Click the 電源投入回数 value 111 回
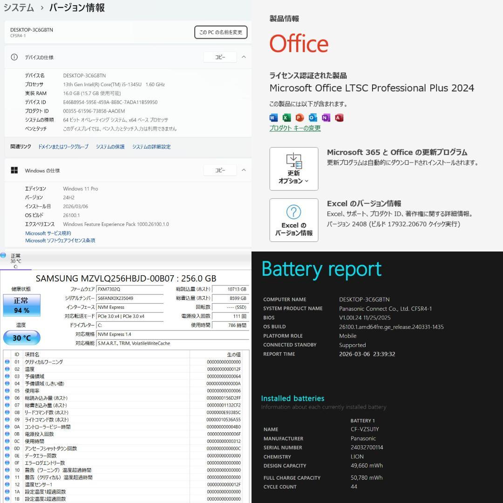 231,316
